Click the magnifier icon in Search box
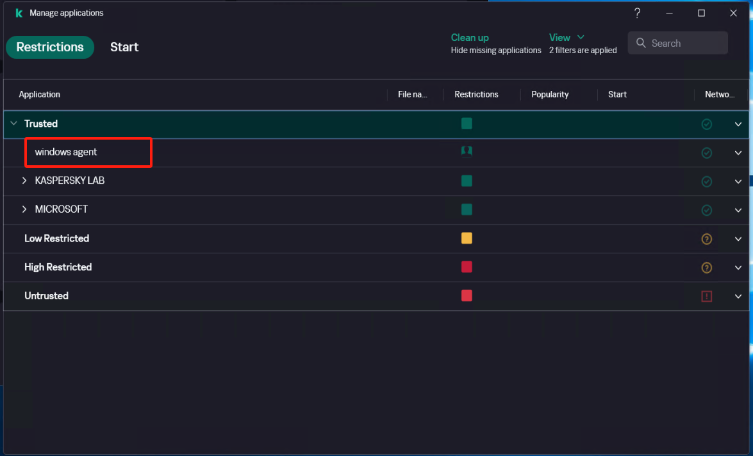The height and width of the screenshot is (456, 753). point(641,43)
